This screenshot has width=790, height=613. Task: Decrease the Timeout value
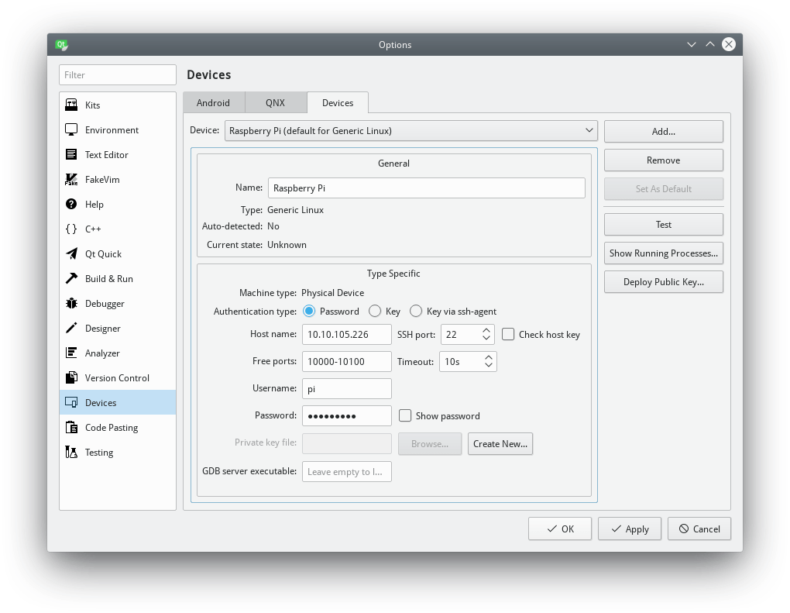click(x=488, y=365)
